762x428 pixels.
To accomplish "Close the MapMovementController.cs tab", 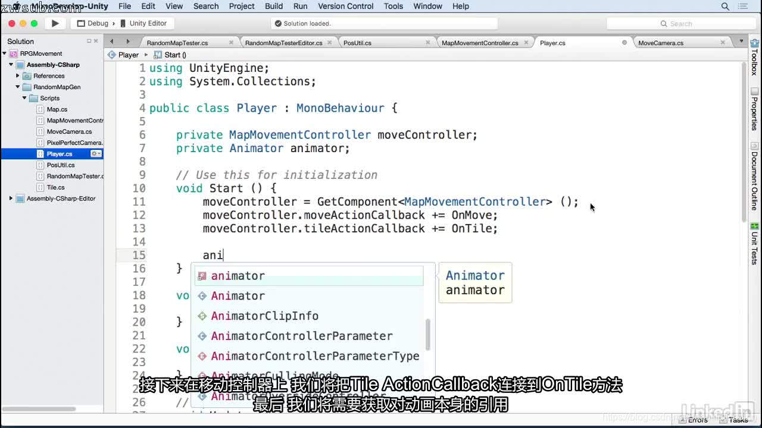I will click(x=526, y=43).
